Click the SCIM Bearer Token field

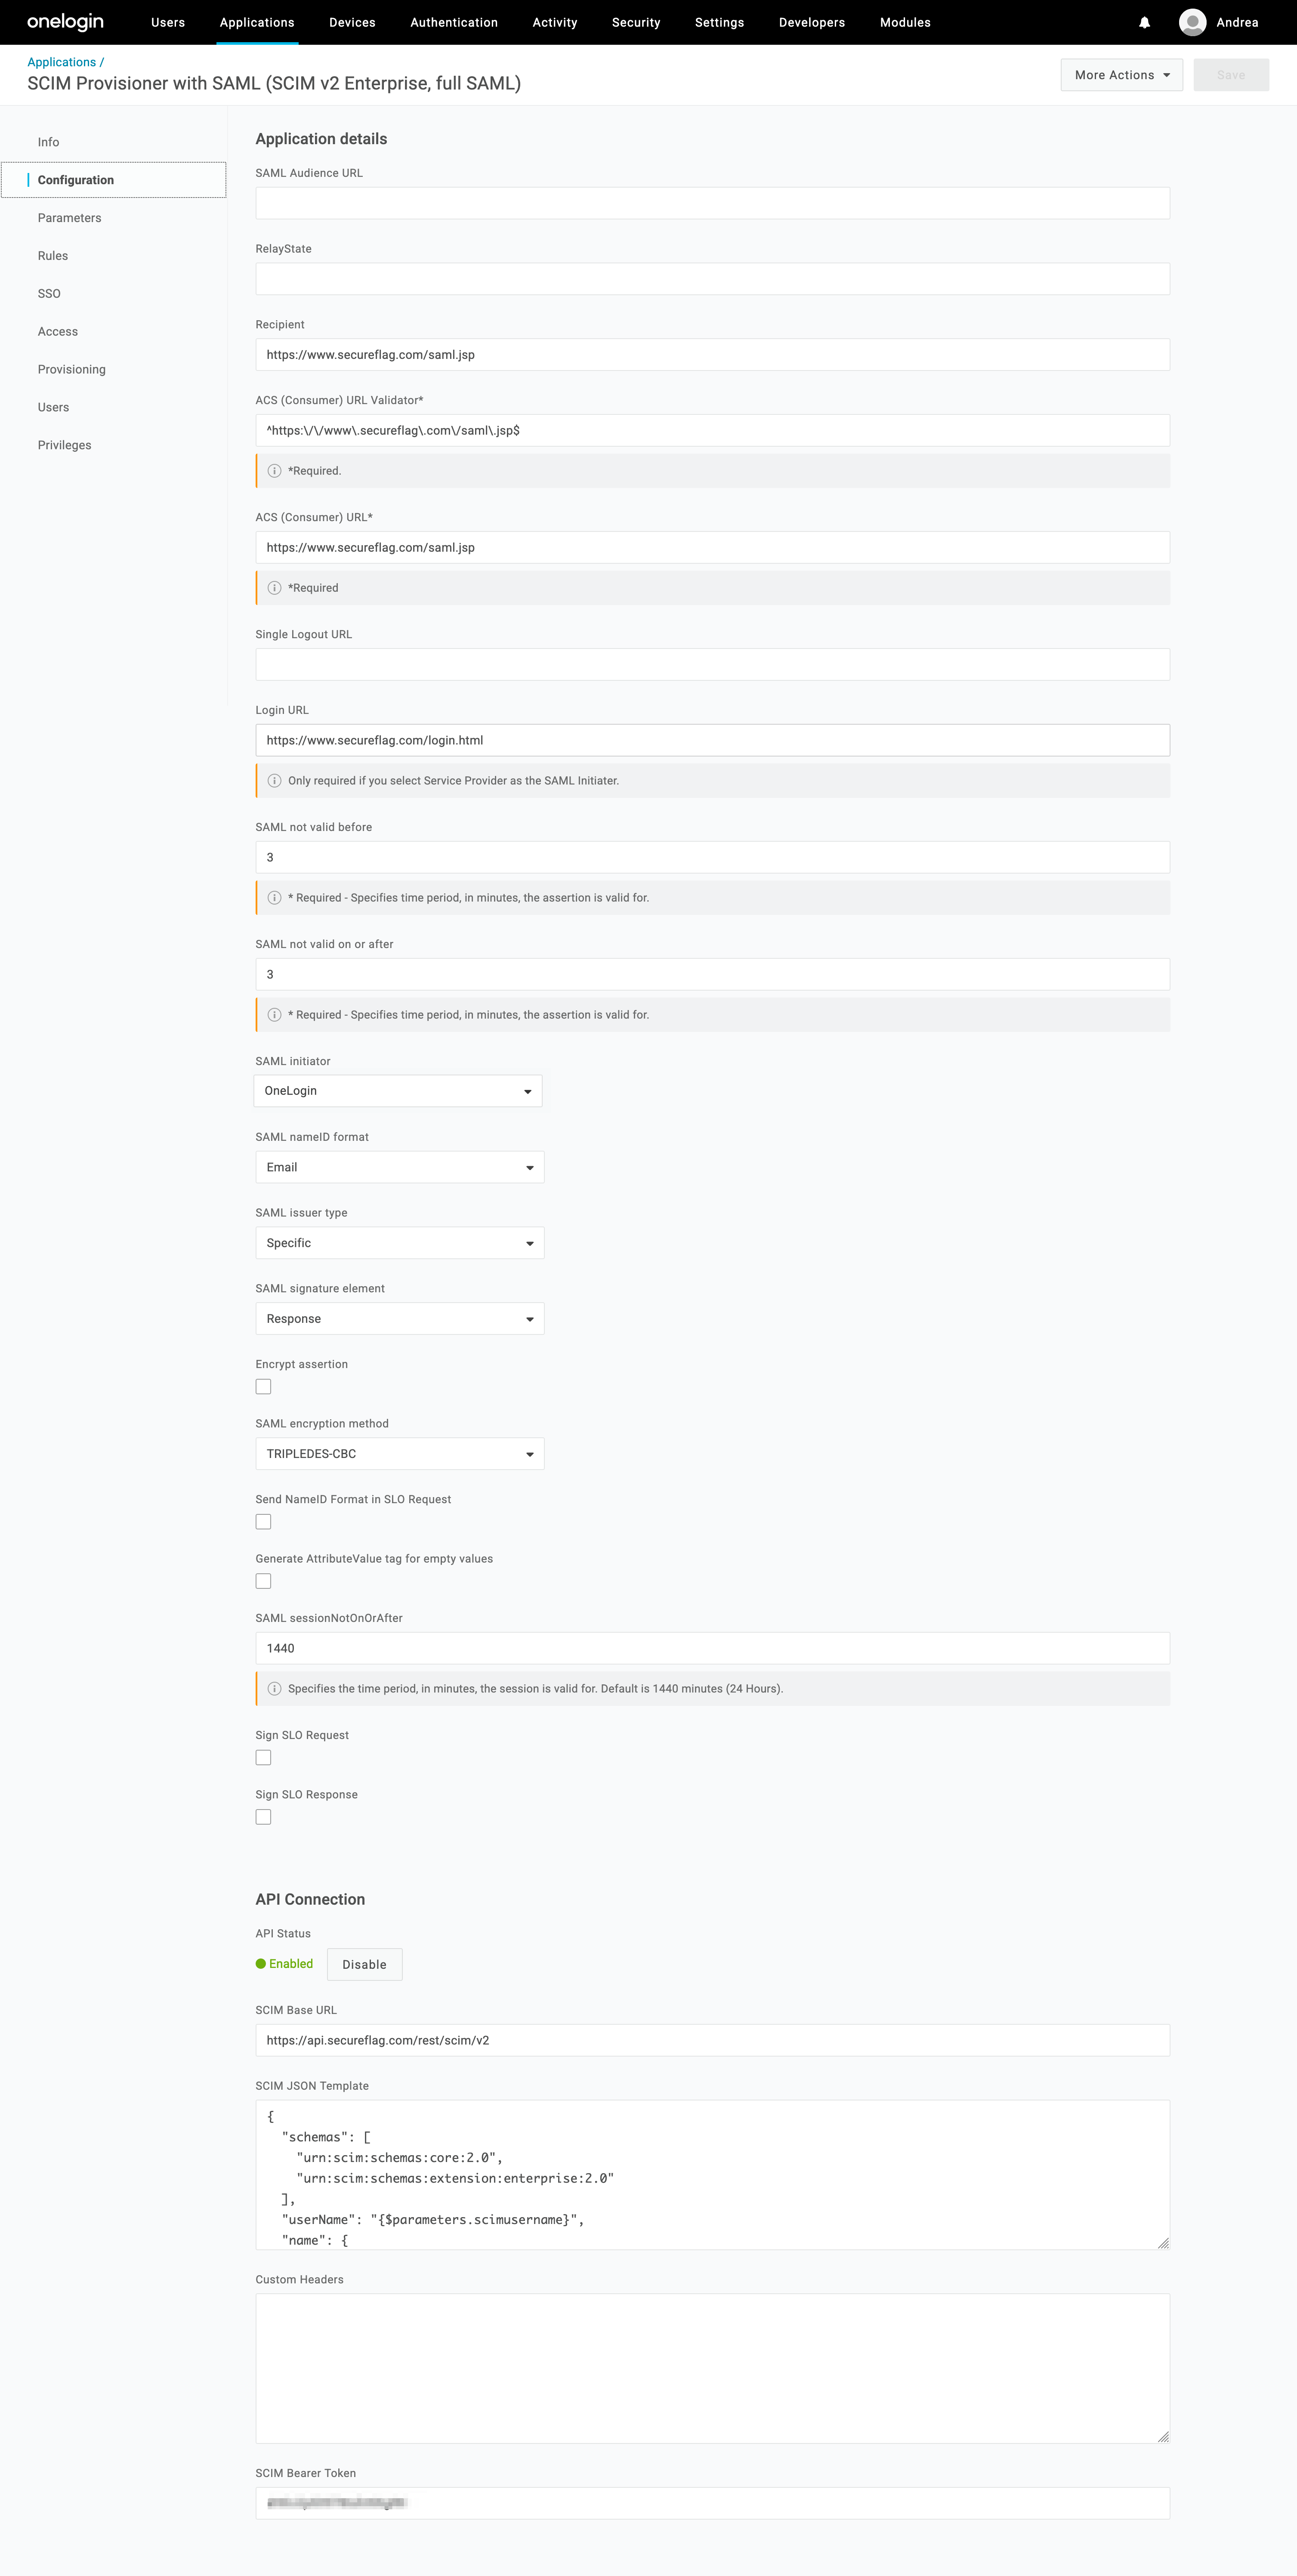tap(713, 2503)
